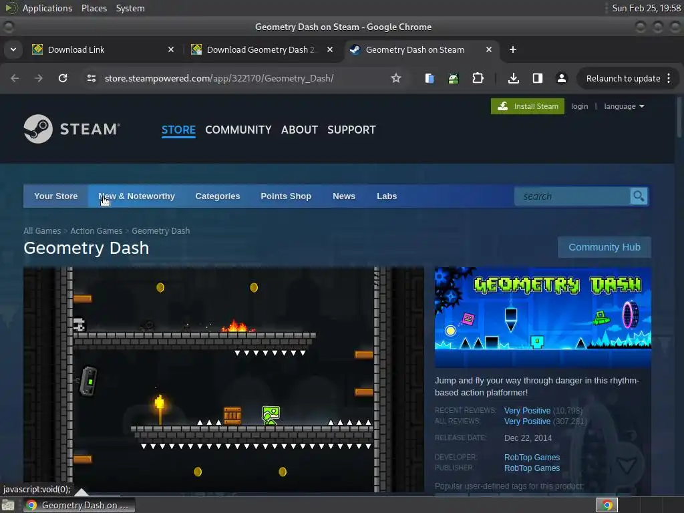Open the language dropdown

click(624, 106)
